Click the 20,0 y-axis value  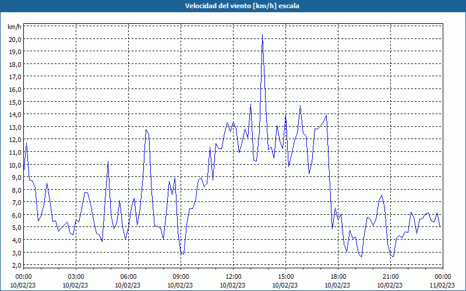pyautogui.click(x=15, y=39)
